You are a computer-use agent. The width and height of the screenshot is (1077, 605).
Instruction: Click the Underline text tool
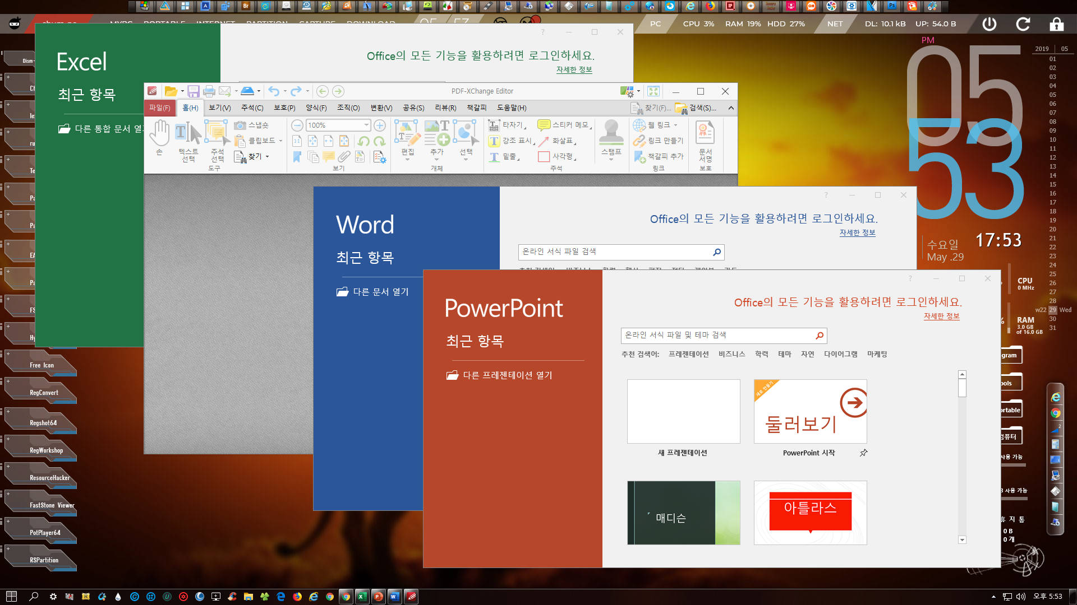click(x=504, y=157)
